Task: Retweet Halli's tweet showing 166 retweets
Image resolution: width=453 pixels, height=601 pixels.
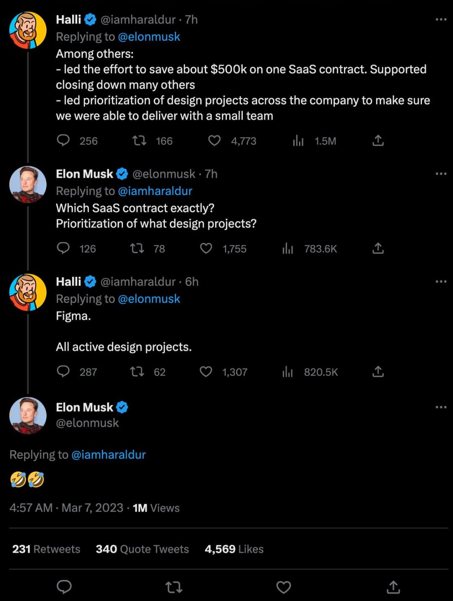Action: click(x=139, y=140)
